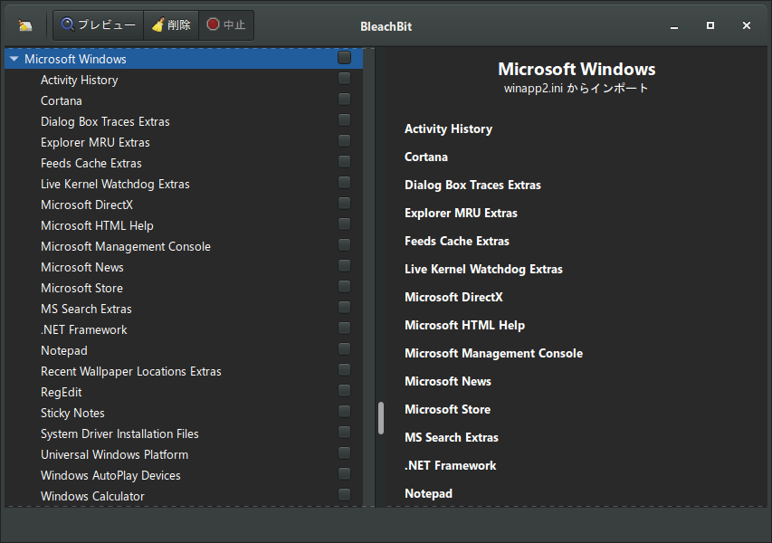Check the Microsoft News checkbox
772x543 pixels.
point(344,266)
